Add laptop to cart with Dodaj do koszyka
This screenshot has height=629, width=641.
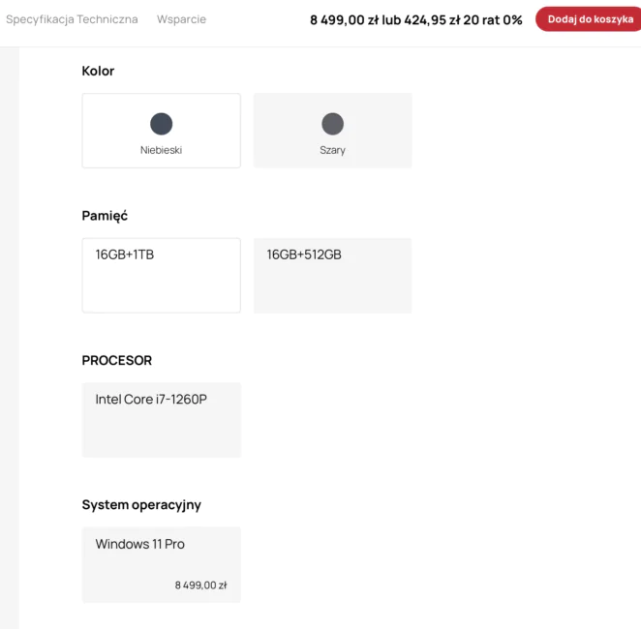tap(589, 19)
